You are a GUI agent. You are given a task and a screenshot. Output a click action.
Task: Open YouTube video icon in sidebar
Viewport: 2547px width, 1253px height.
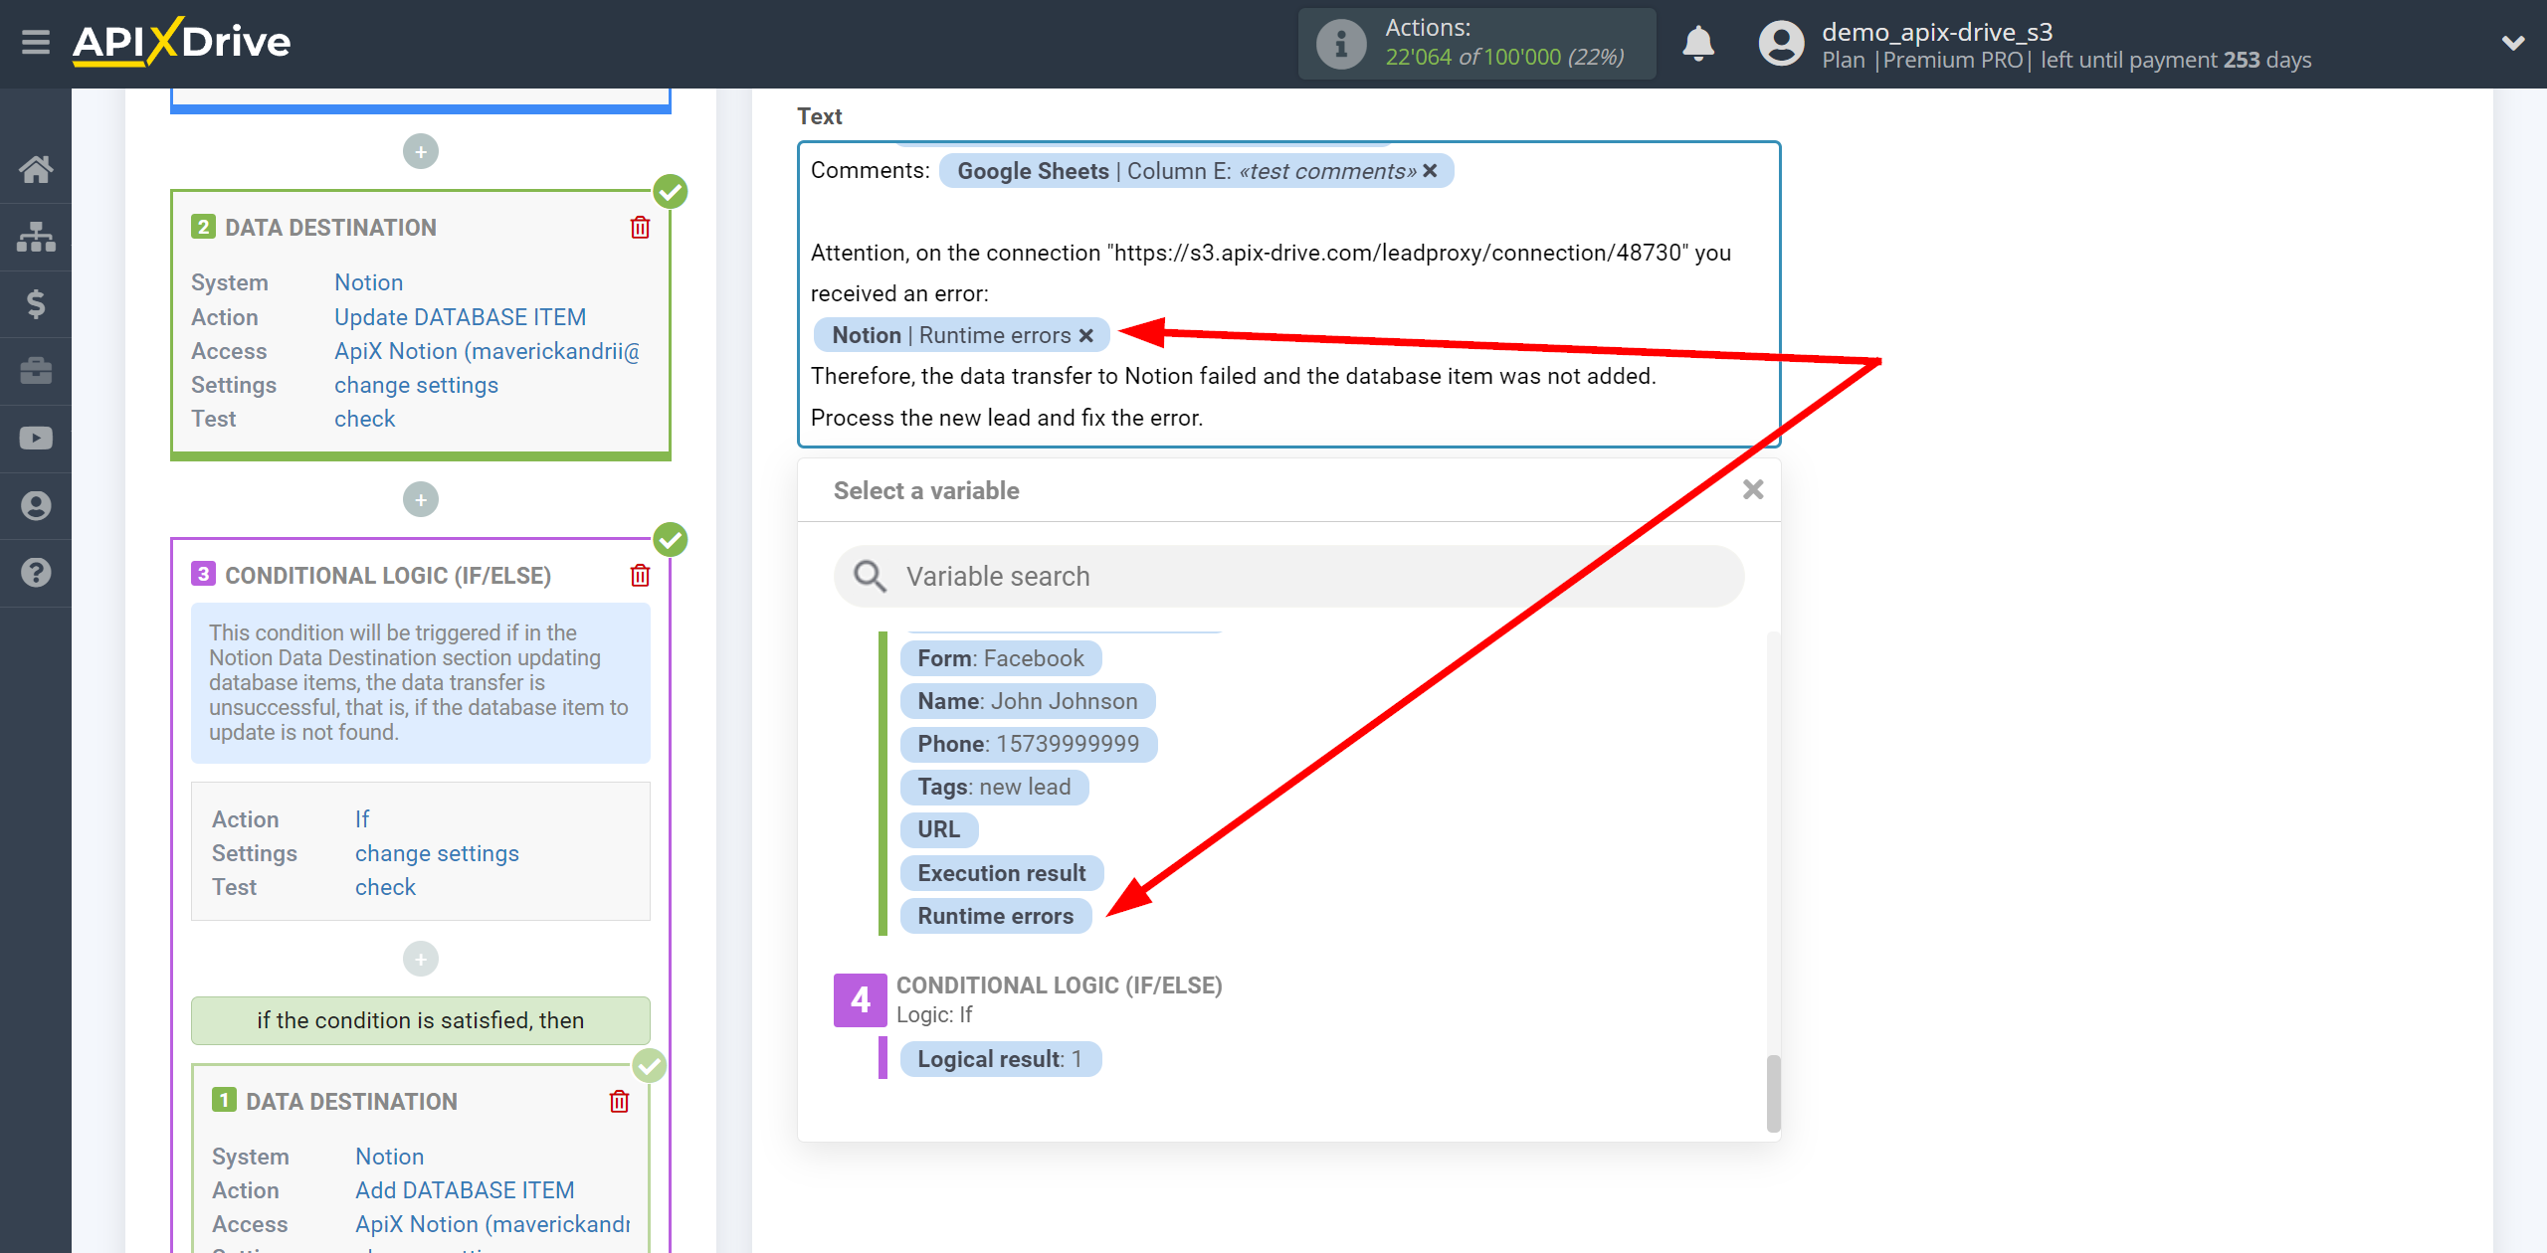pos(36,439)
